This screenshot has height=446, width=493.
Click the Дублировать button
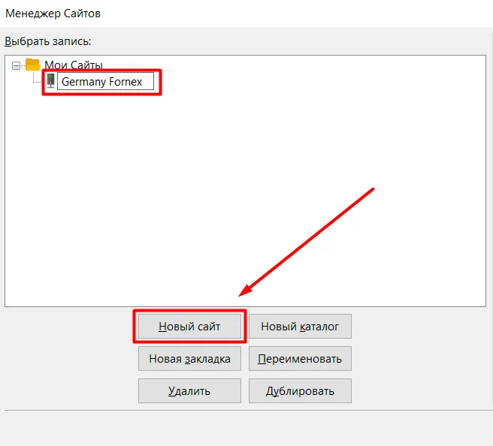(300, 390)
